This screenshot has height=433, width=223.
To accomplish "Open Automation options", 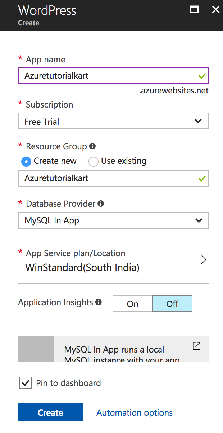I will [134, 412].
